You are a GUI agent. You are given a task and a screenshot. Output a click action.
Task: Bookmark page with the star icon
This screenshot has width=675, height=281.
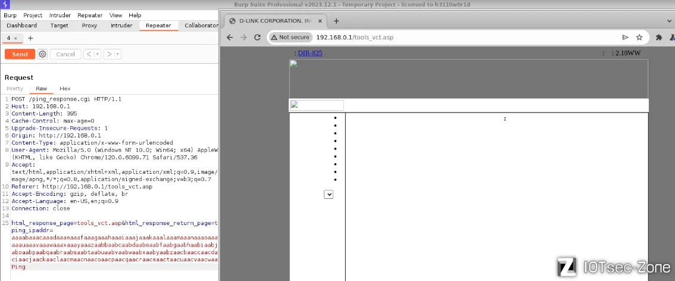click(639, 38)
